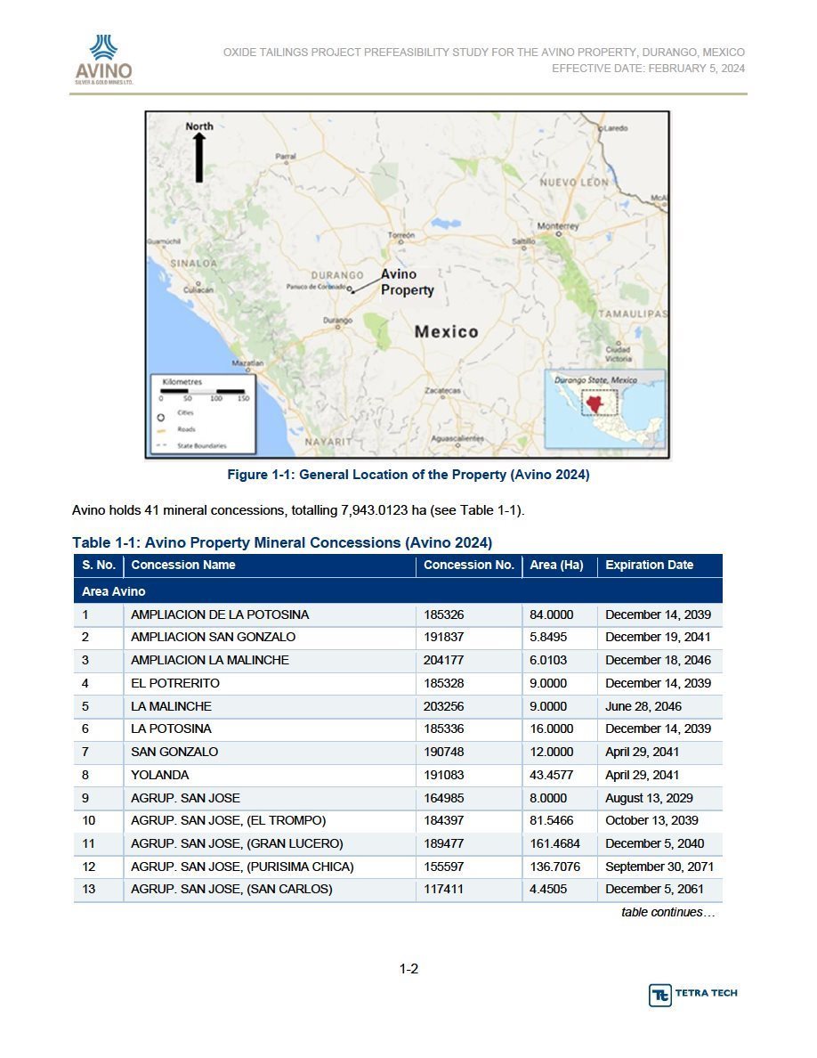Select the "YOLANDA" concession name
The height and width of the screenshot is (1058, 817).
160,775
